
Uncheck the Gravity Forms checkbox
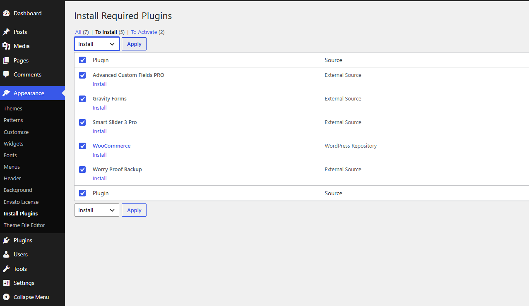click(82, 99)
